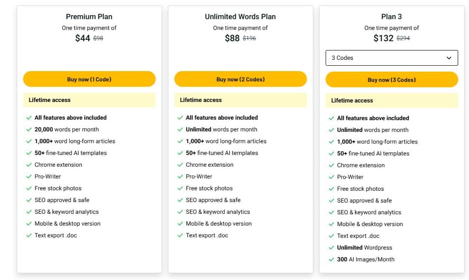Click the $44 price in Premium Plan
This screenshot has height=280, width=469.
click(83, 38)
